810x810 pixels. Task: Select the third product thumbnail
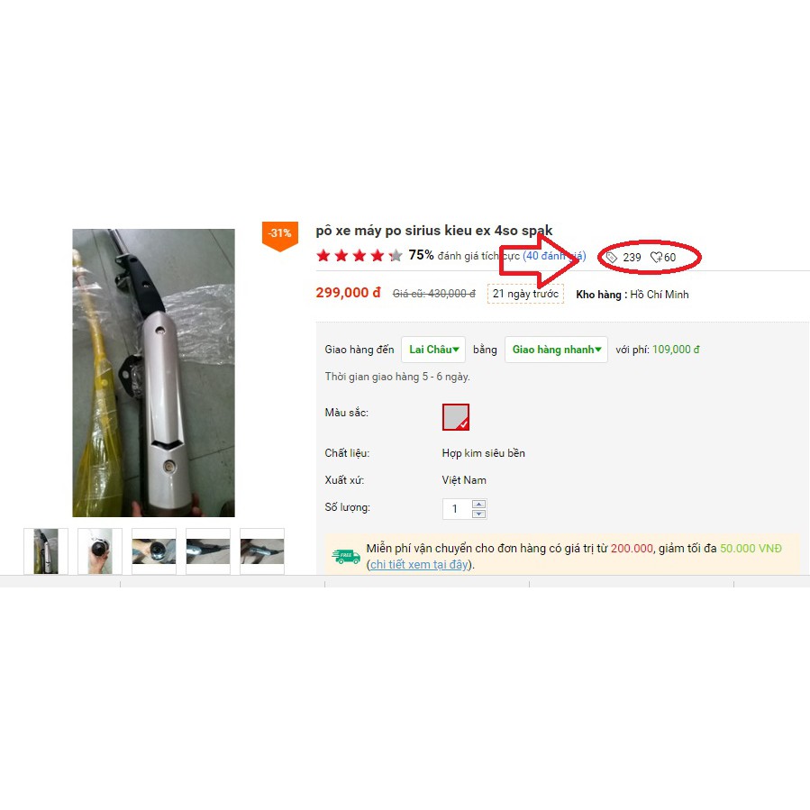[x=154, y=551]
